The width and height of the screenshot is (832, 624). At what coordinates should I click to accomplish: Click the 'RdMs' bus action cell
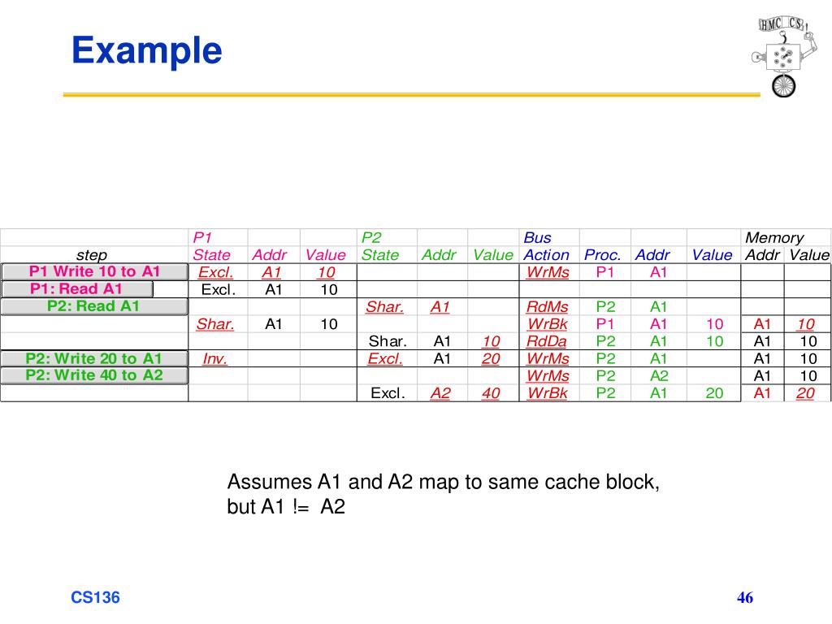[547, 306]
